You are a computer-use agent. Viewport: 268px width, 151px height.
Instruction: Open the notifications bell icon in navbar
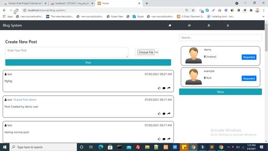[x=209, y=25]
